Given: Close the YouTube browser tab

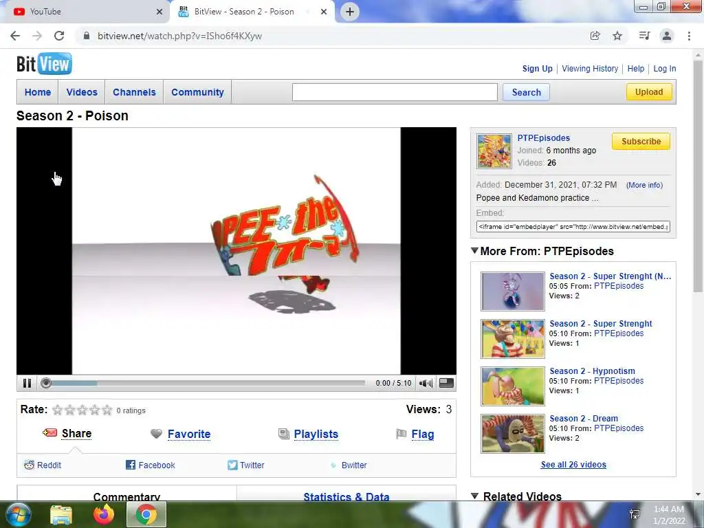Looking at the screenshot, I should coord(159,12).
